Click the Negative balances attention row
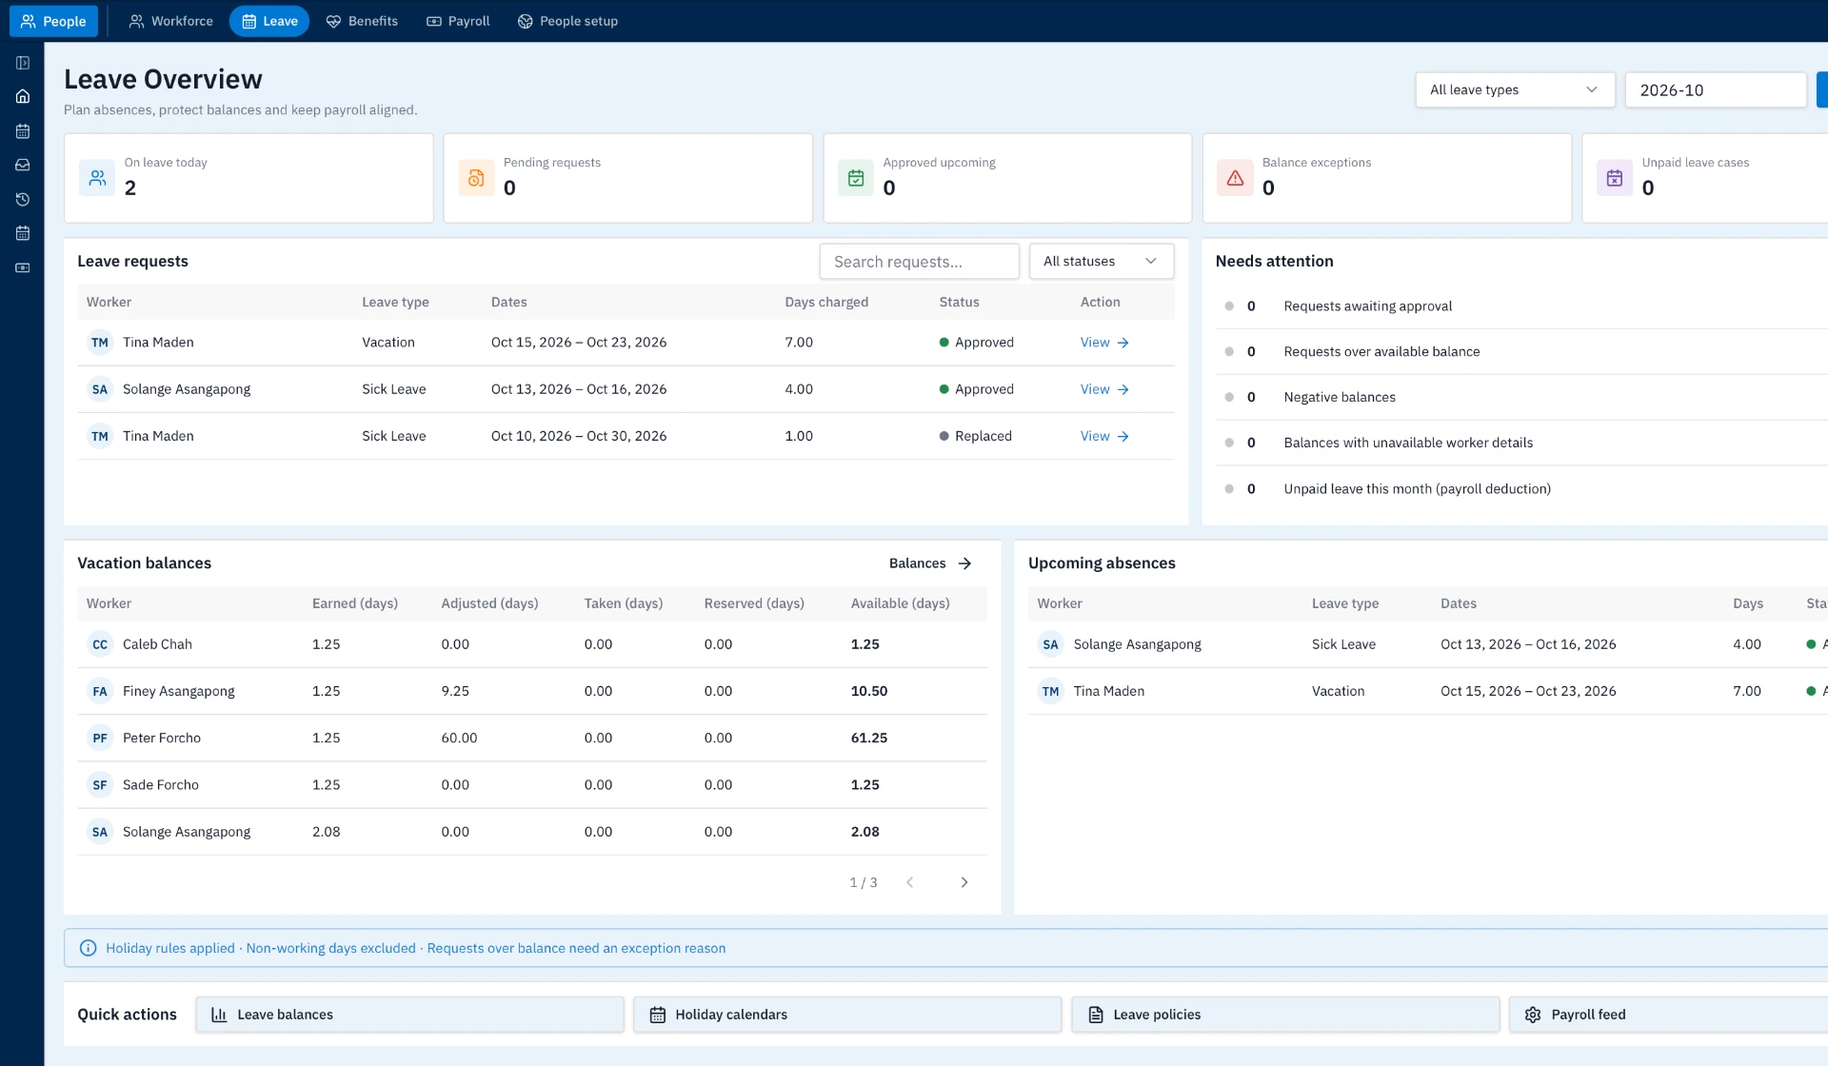The image size is (1828, 1066). click(1521, 397)
